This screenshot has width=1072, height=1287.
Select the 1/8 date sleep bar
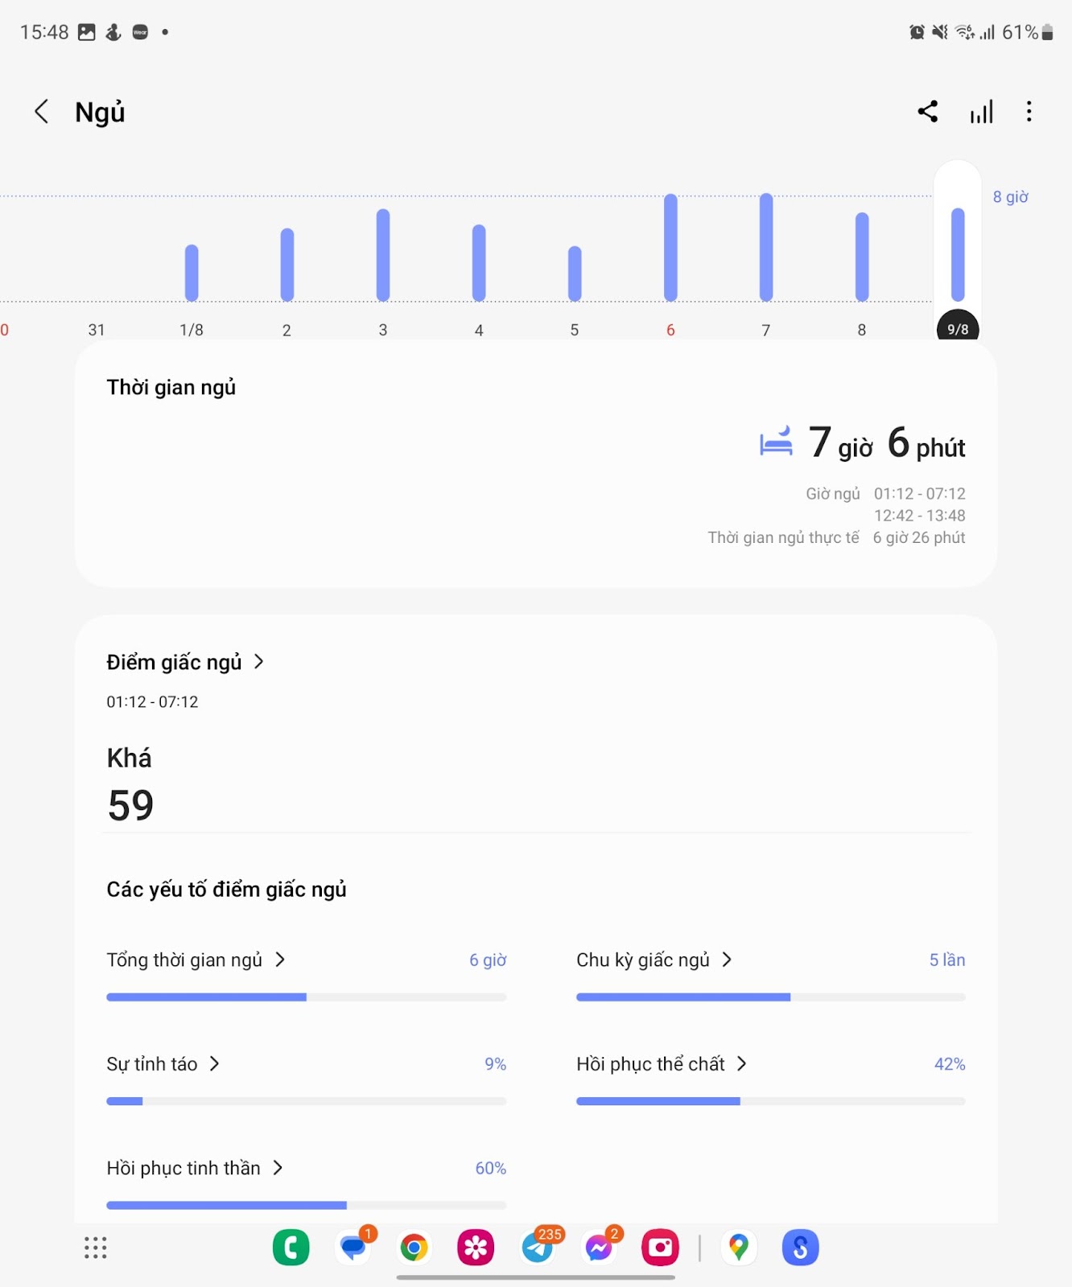pyautogui.click(x=192, y=273)
